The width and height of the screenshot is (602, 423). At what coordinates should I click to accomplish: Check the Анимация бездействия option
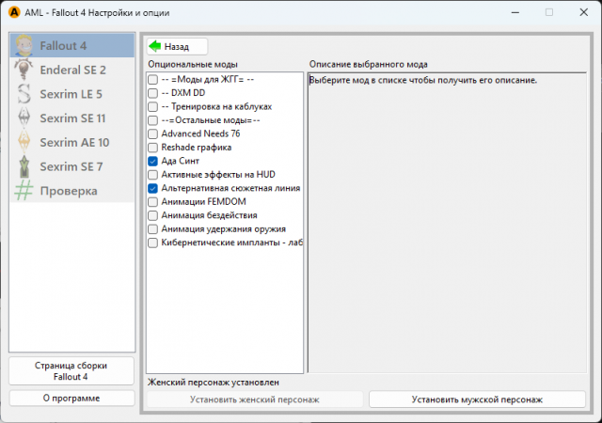(x=153, y=216)
